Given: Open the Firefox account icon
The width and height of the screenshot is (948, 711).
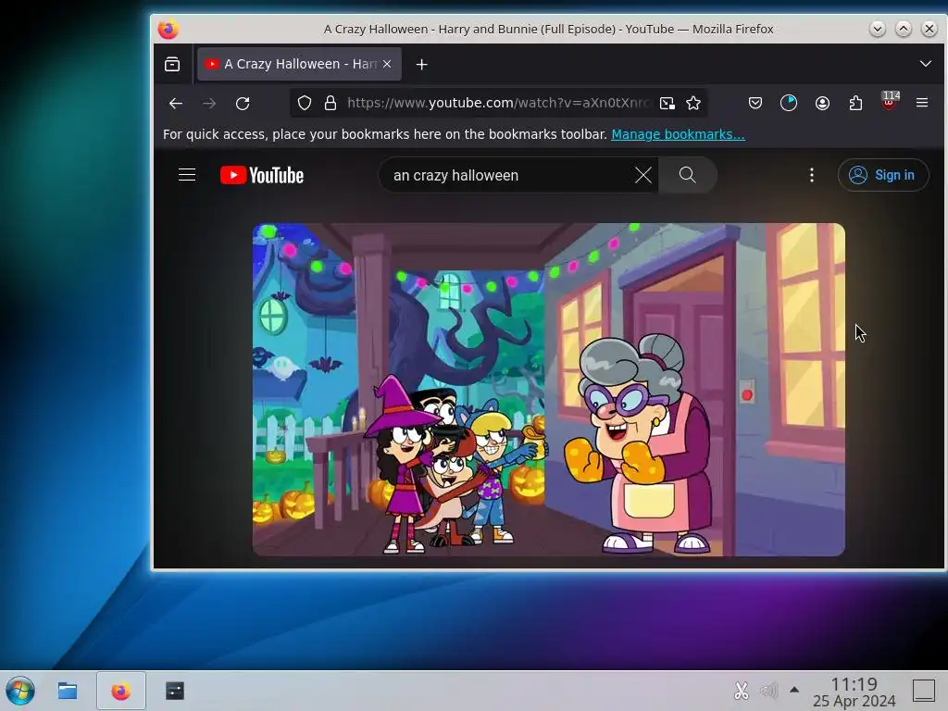Looking at the screenshot, I should (x=822, y=104).
